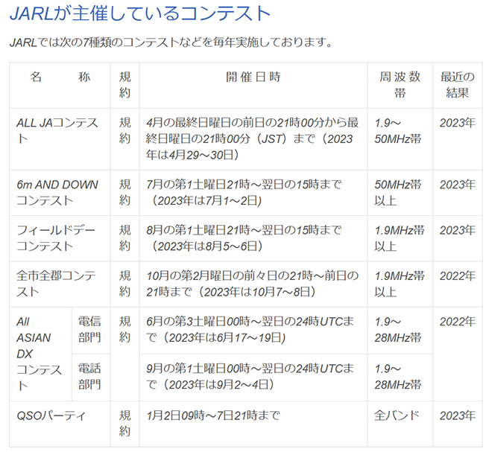Open the QSOパーティ link
This screenshot has height=452, width=492.
click(x=51, y=416)
